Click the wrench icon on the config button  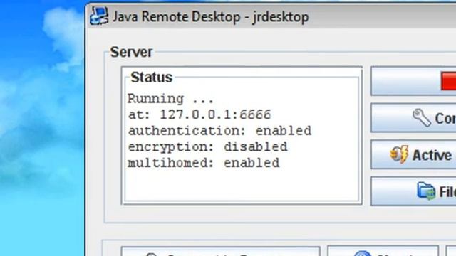pos(421,117)
